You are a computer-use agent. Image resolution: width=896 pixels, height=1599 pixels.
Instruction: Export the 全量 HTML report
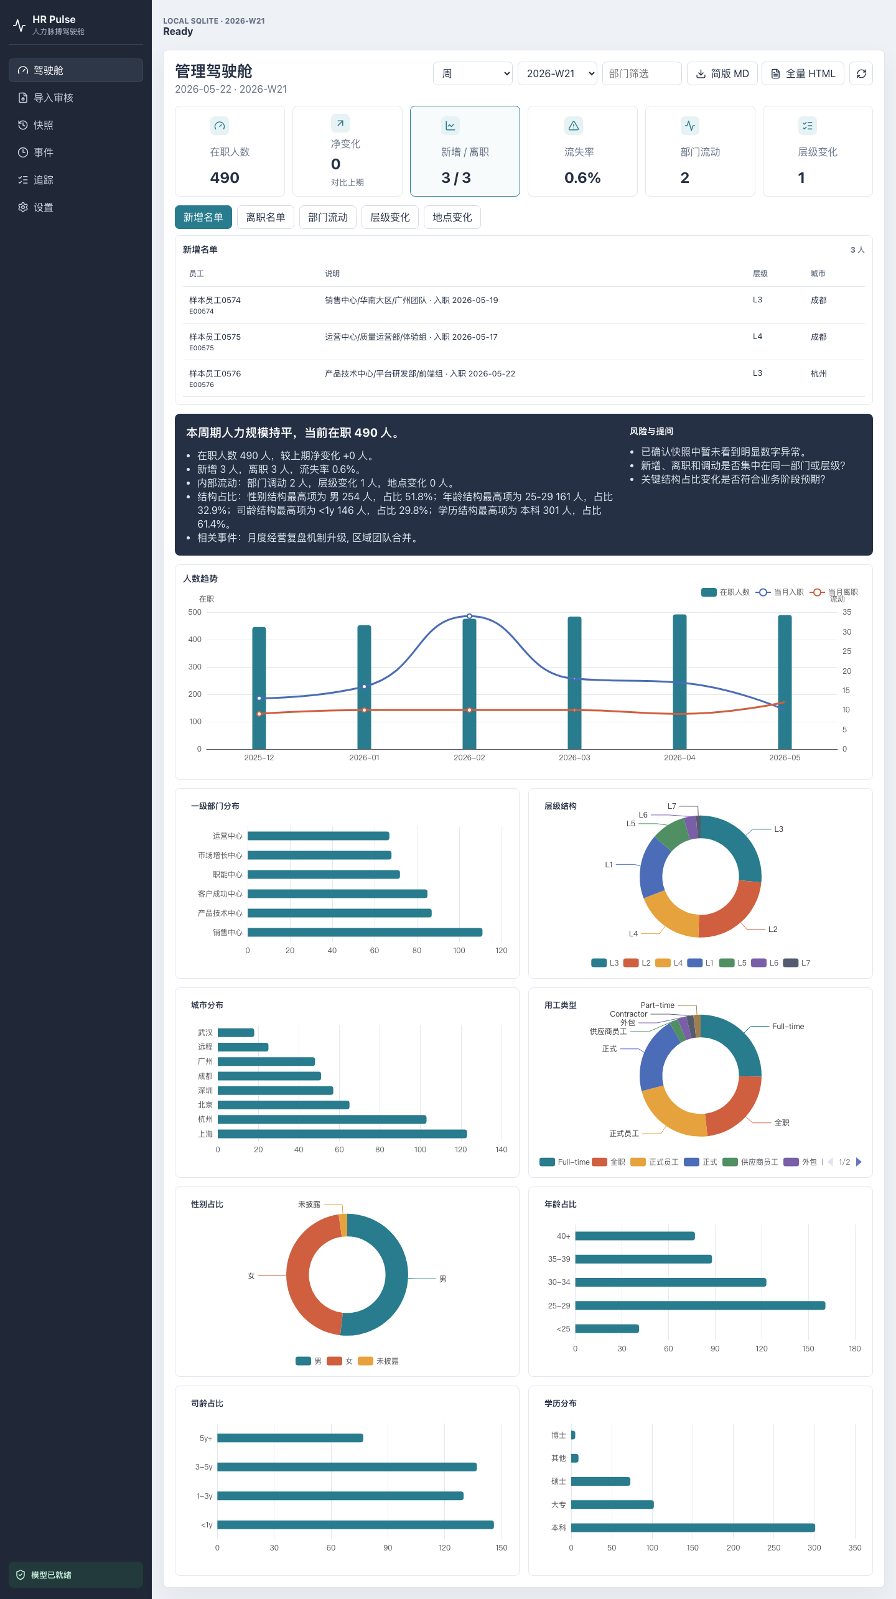click(803, 73)
